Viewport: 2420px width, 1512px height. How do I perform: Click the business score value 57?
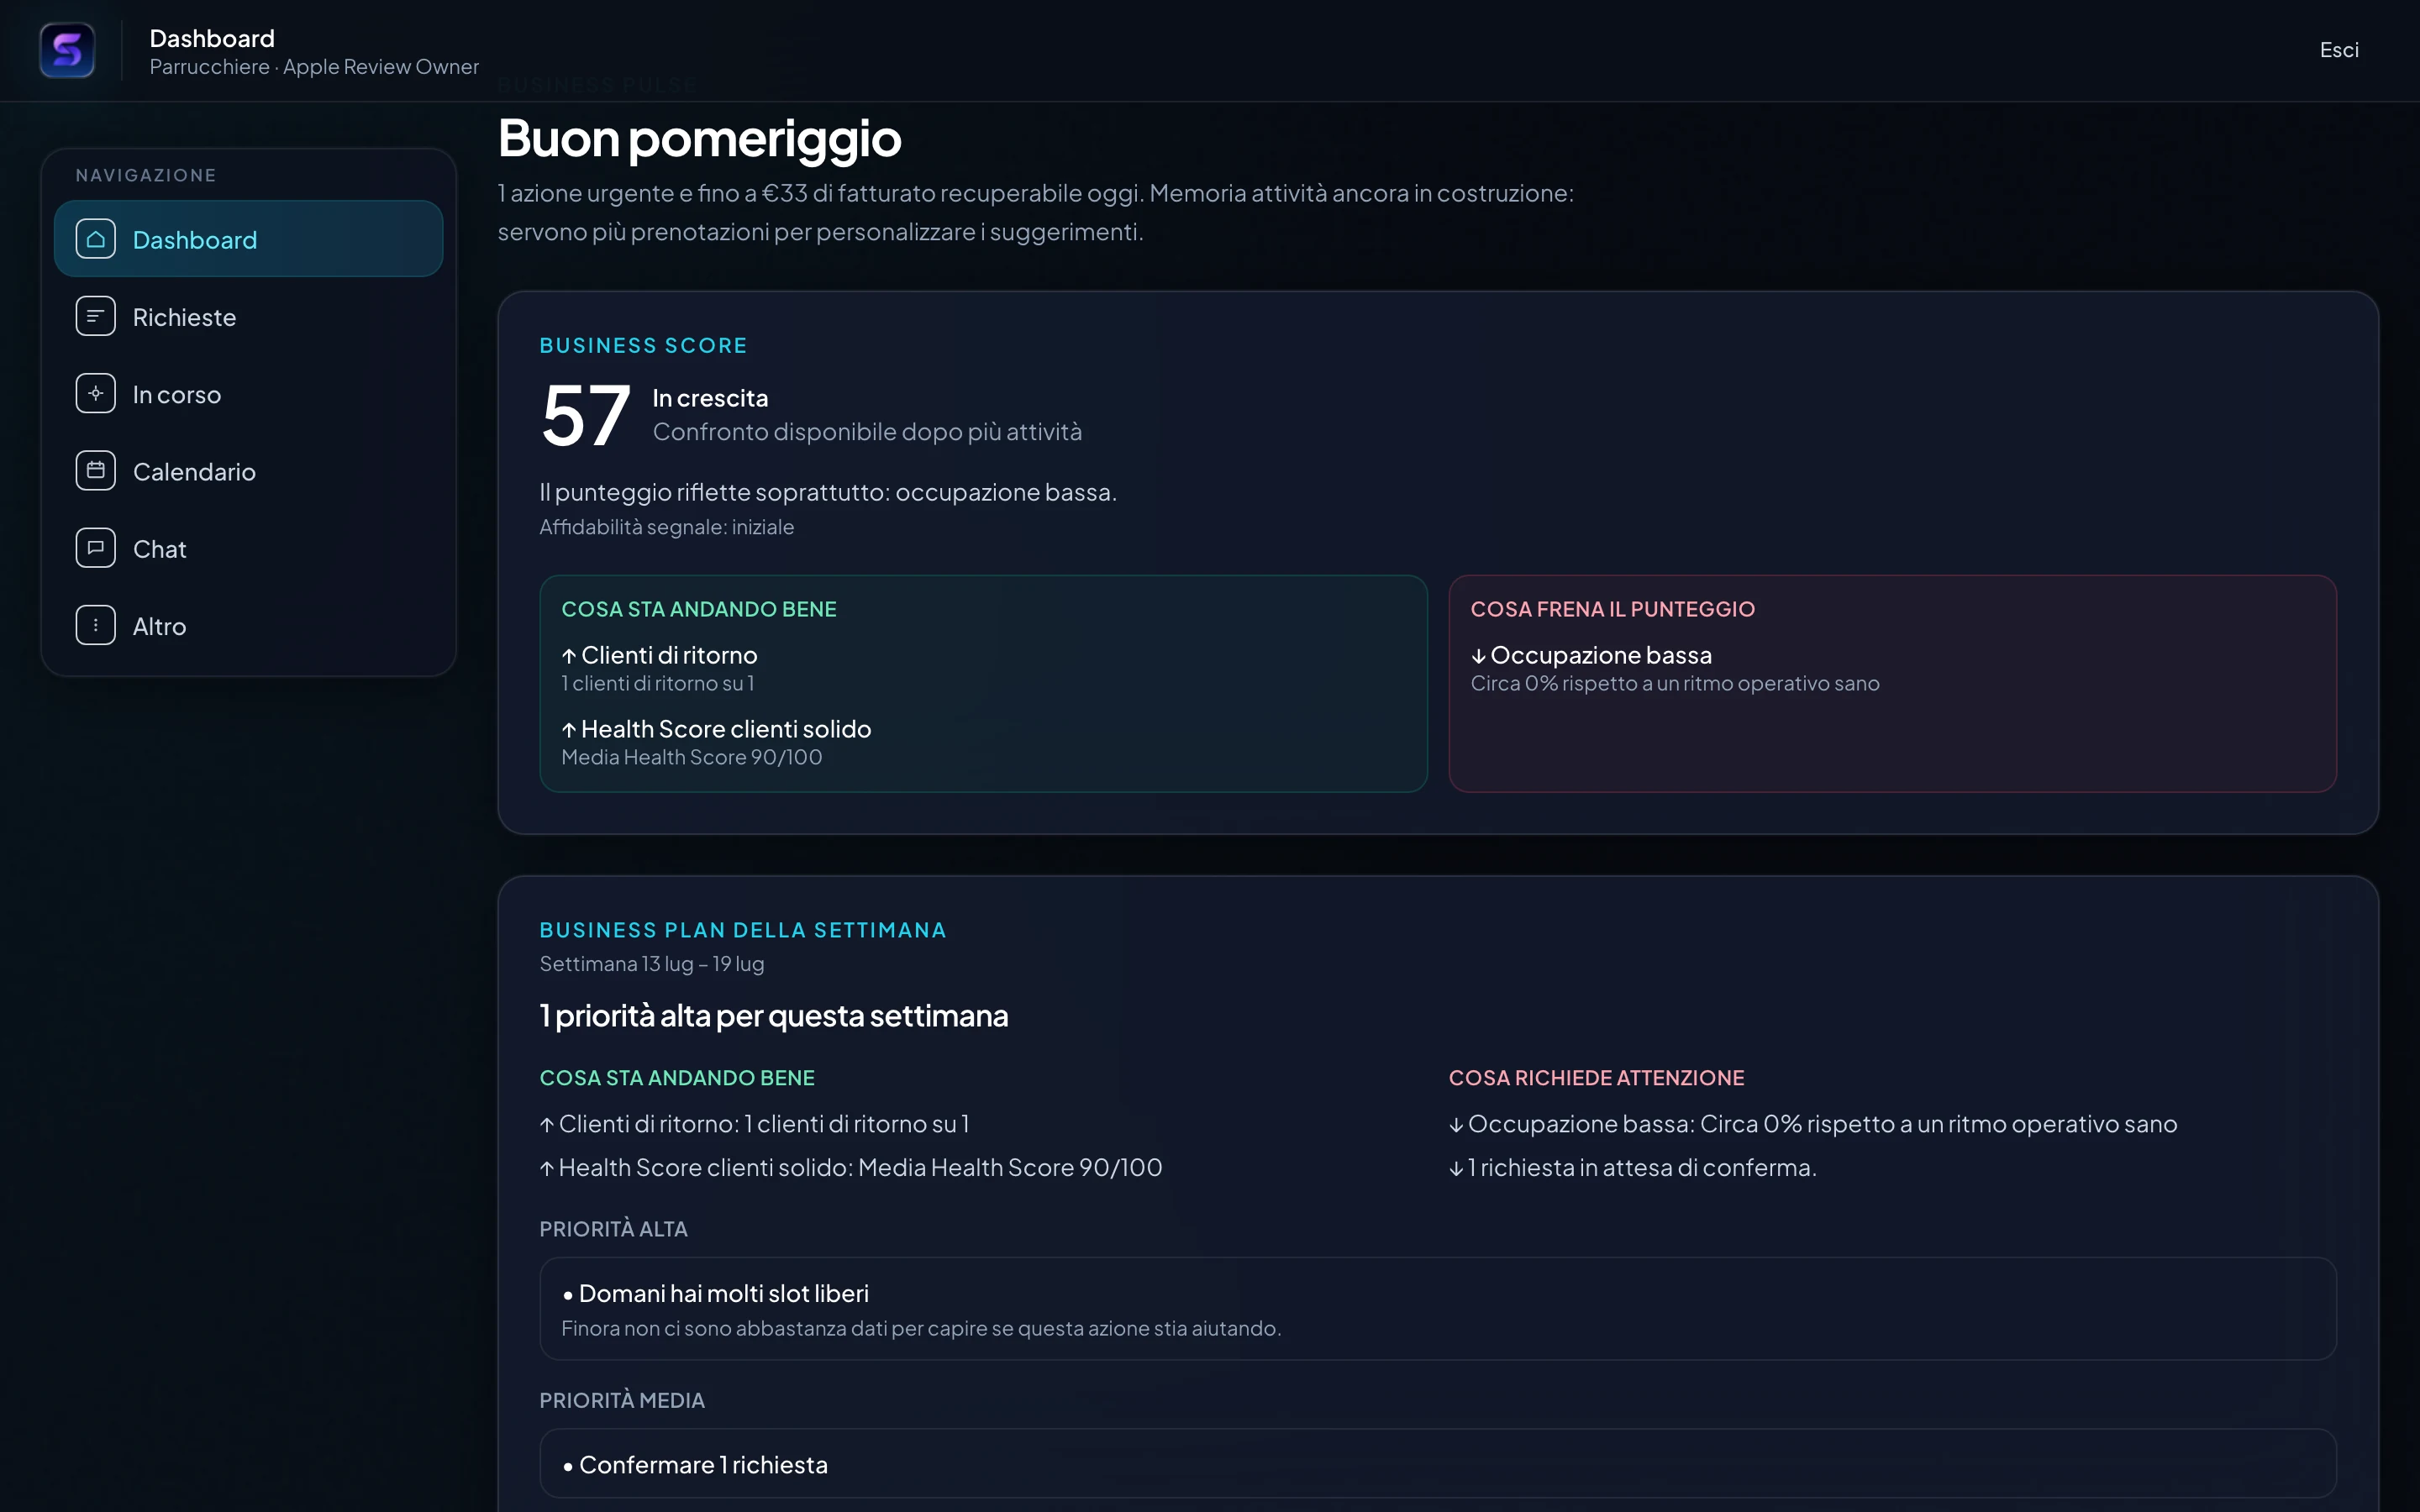pyautogui.click(x=585, y=416)
